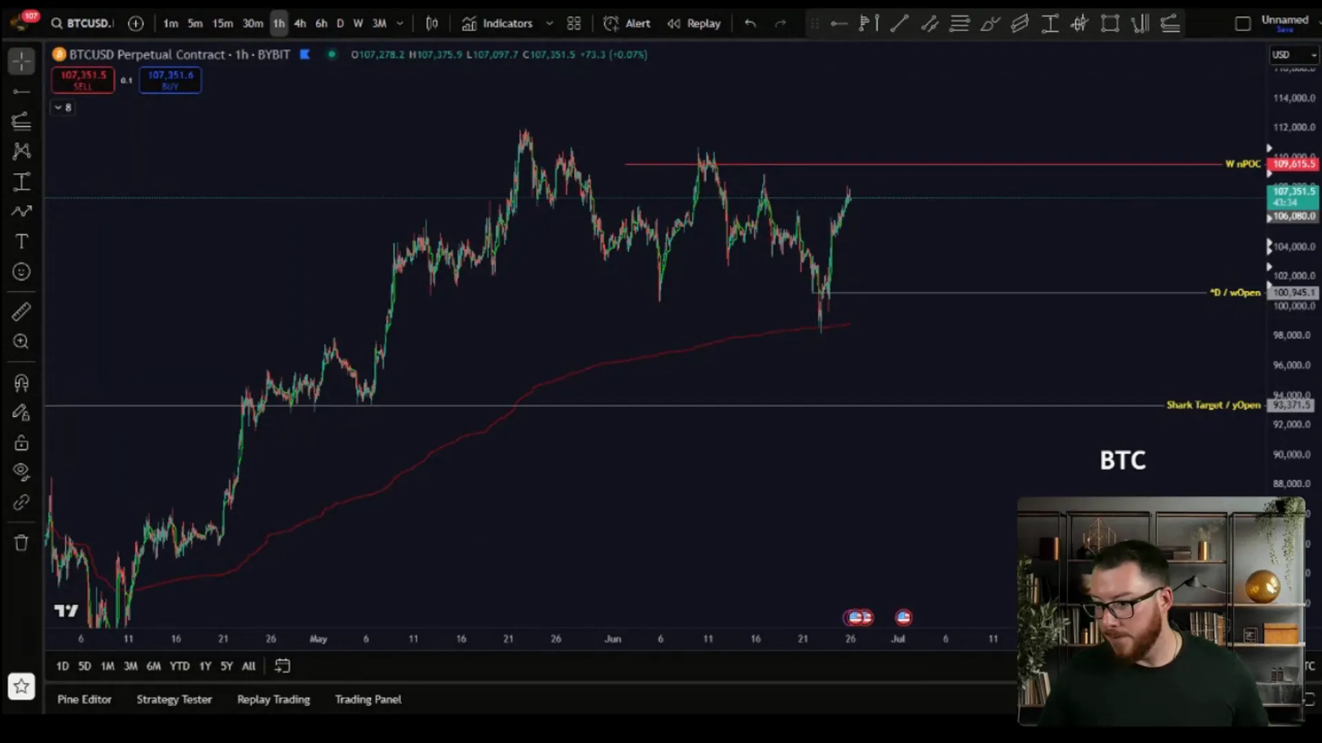Expand the timeframe interval dropdown
The width and height of the screenshot is (1322, 743).
pyautogui.click(x=400, y=23)
